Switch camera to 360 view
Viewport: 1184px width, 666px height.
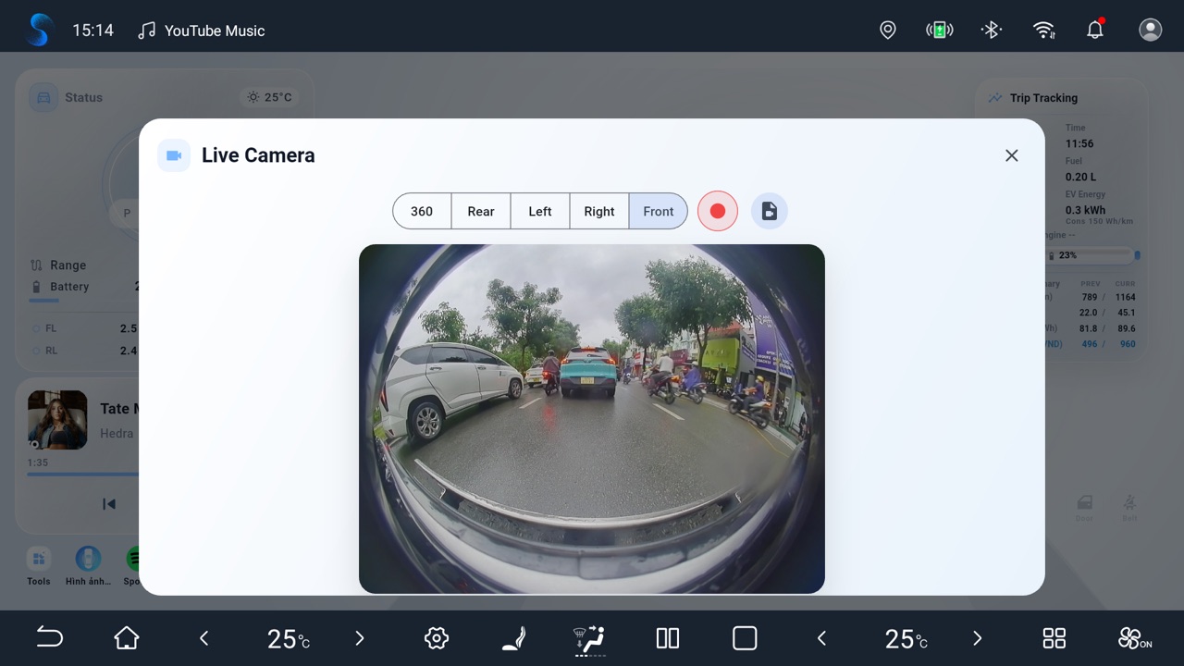[x=422, y=211]
